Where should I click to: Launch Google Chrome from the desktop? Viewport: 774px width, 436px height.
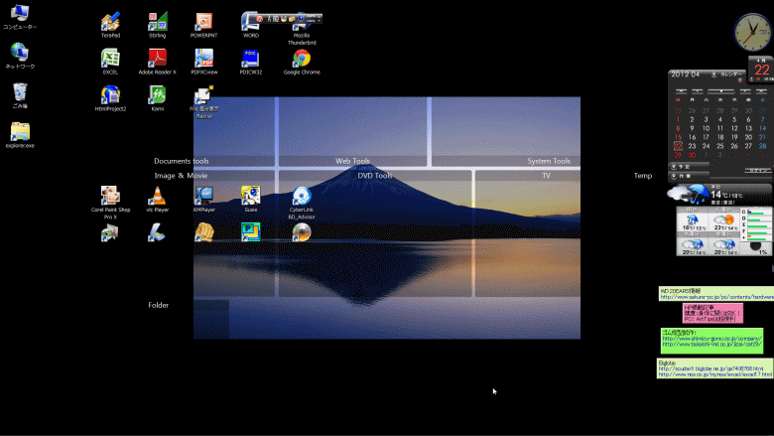(301, 59)
